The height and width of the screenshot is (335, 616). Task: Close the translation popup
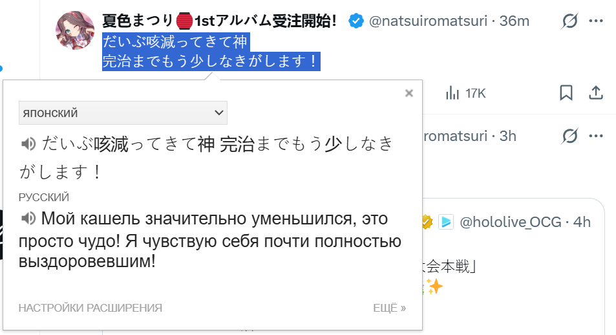tap(409, 93)
